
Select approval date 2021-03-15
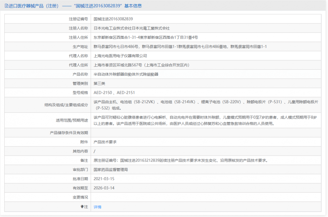(104, 179)
